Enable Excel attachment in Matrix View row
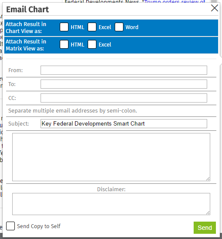This screenshot has width=222, height=239. coord(92,44)
